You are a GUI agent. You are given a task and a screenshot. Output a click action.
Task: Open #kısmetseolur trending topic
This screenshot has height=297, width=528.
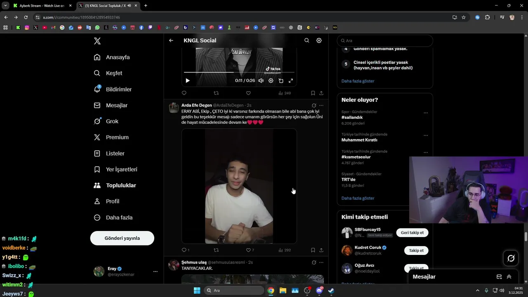click(356, 157)
